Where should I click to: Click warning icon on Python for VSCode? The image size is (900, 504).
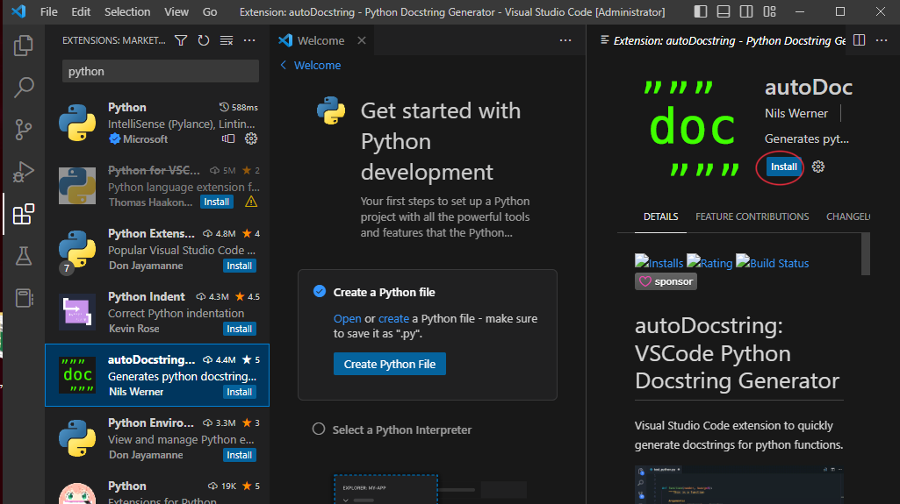(251, 202)
